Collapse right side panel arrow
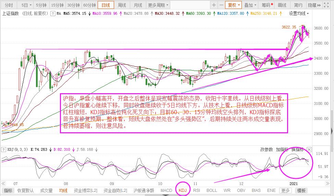The image size is (334, 196). coord(332,131)
